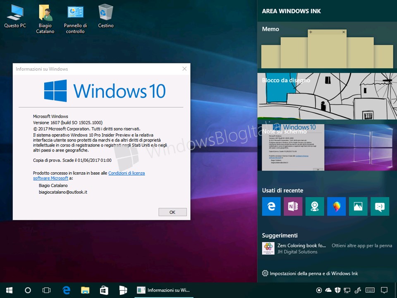The height and width of the screenshot is (298, 397).
Task: Open the Cestino recycle bin
Action: [x=105, y=16]
